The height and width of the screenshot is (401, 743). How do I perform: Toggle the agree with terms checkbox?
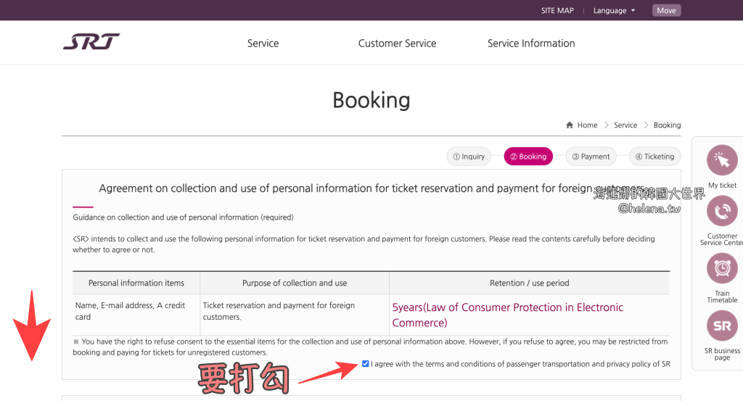(365, 364)
